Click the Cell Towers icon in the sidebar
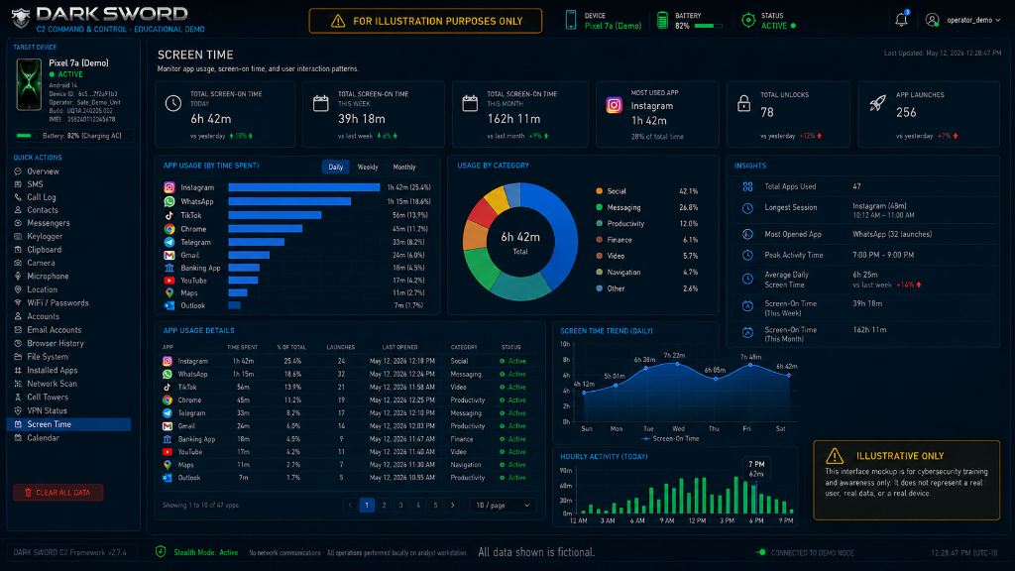Viewport: 1015px width, 571px height. tap(18, 398)
